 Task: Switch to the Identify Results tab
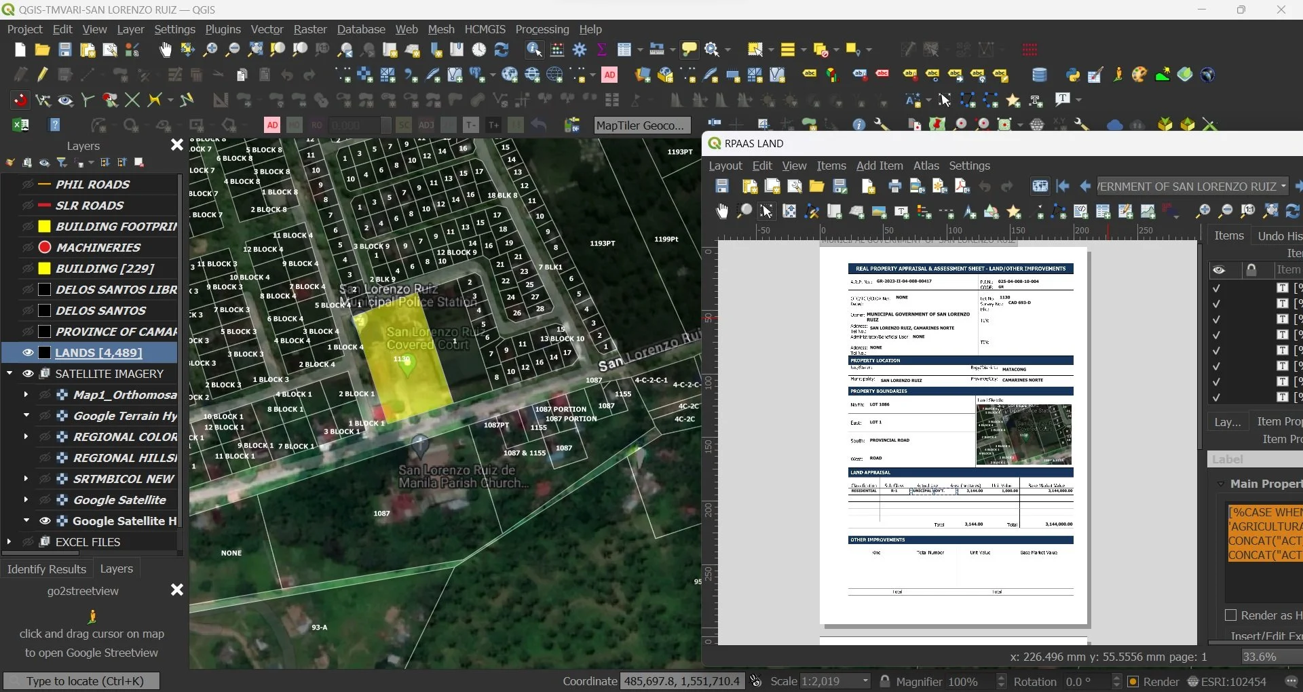tap(46, 569)
